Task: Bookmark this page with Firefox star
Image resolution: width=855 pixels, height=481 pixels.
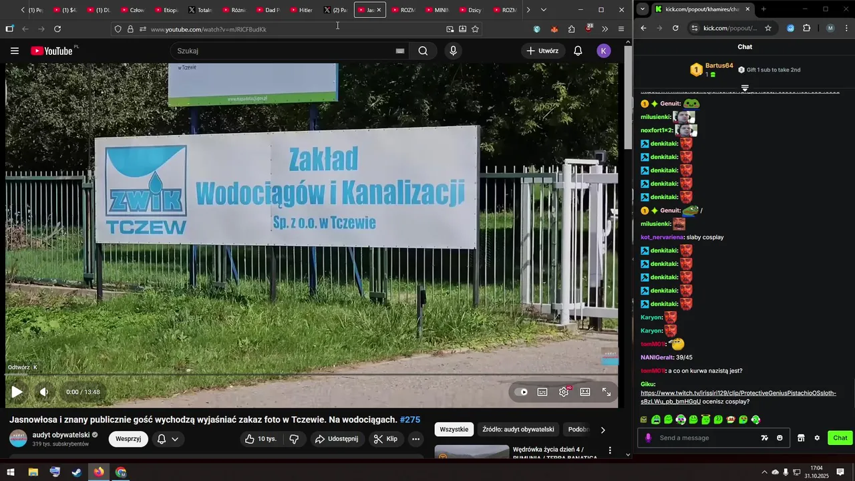Action: pyautogui.click(x=475, y=29)
